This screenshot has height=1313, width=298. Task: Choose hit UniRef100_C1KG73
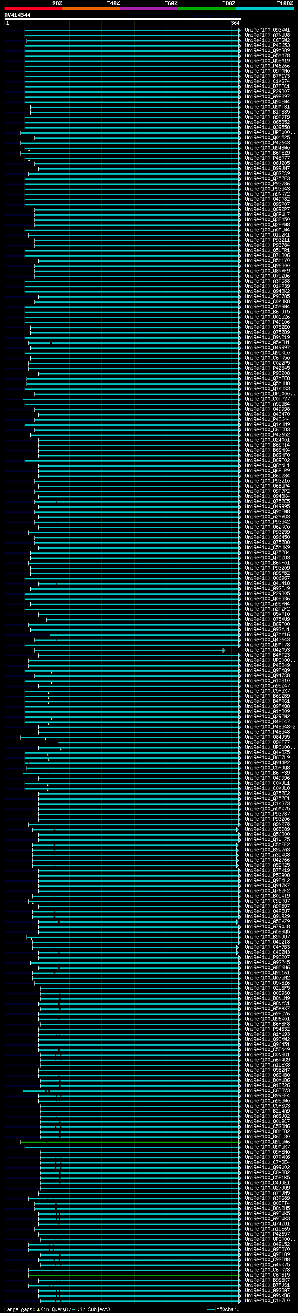[x=267, y=803]
